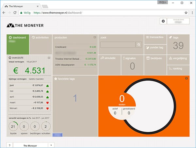Click the gerealiseerd goals count
Screen dimensions: 196x148
(x=129, y=113)
